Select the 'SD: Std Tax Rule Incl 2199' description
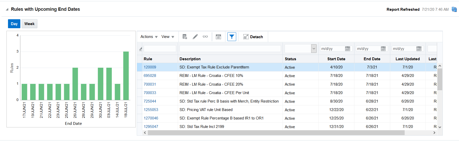459x141 pixels. [202, 127]
